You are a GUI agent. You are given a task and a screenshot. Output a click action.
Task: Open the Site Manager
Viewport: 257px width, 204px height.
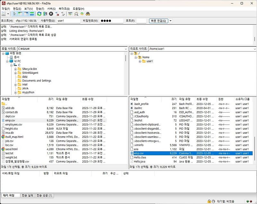coord(4,14)
